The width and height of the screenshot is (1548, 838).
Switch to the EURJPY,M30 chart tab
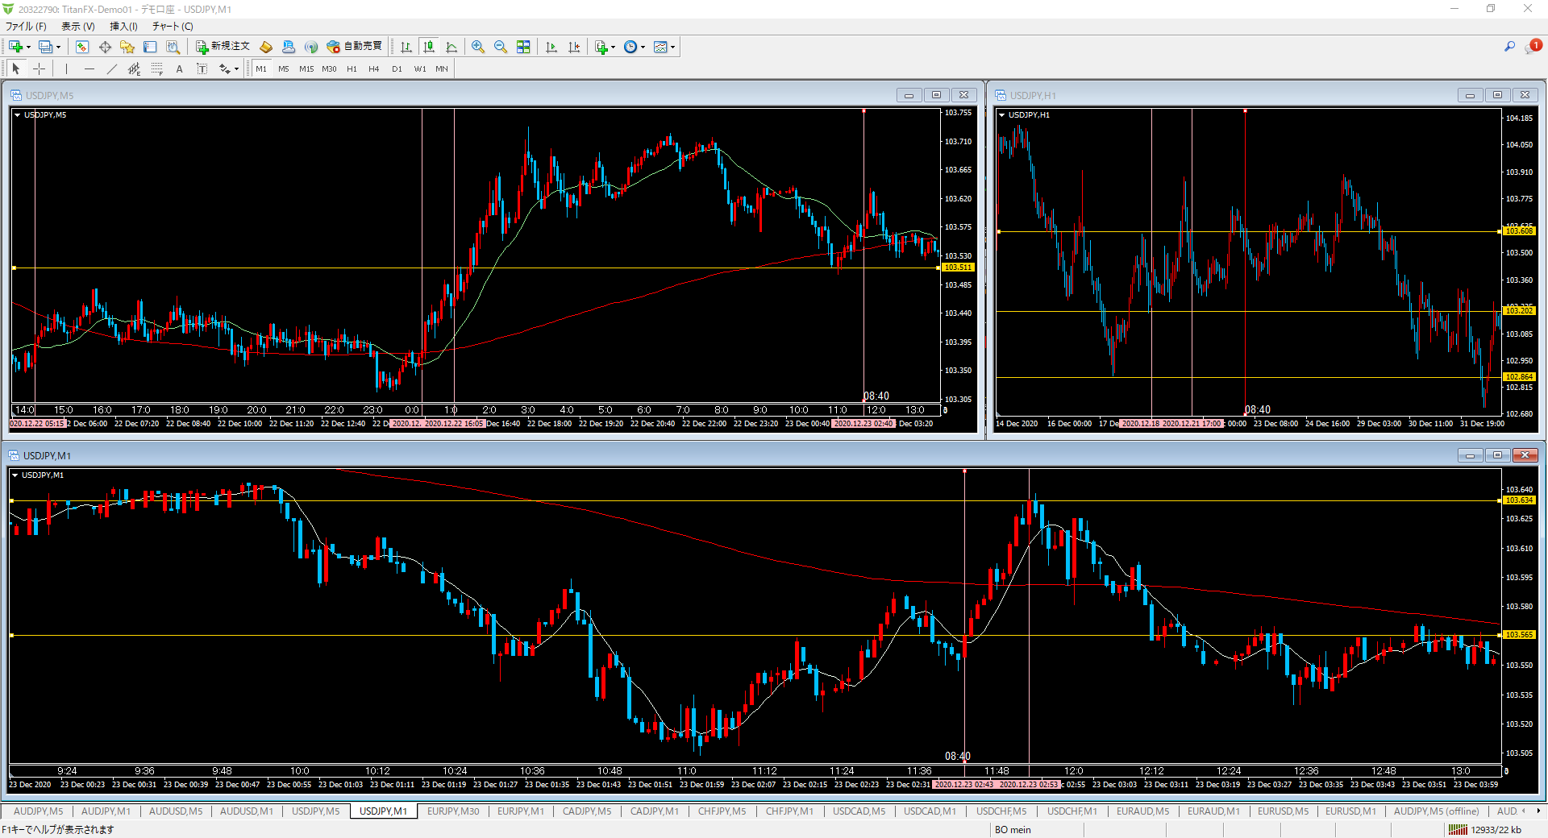click(452, 811)
